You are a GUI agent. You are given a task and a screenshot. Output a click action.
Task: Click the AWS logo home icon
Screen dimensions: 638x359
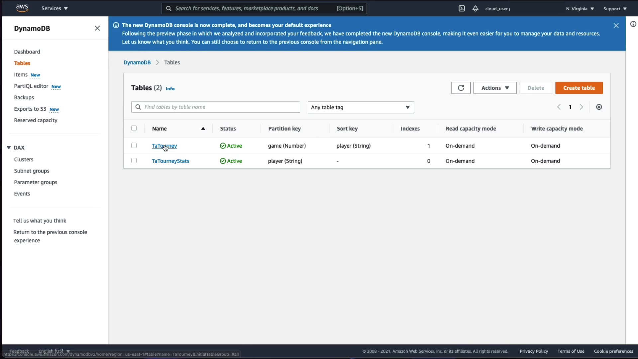point(22,8)
